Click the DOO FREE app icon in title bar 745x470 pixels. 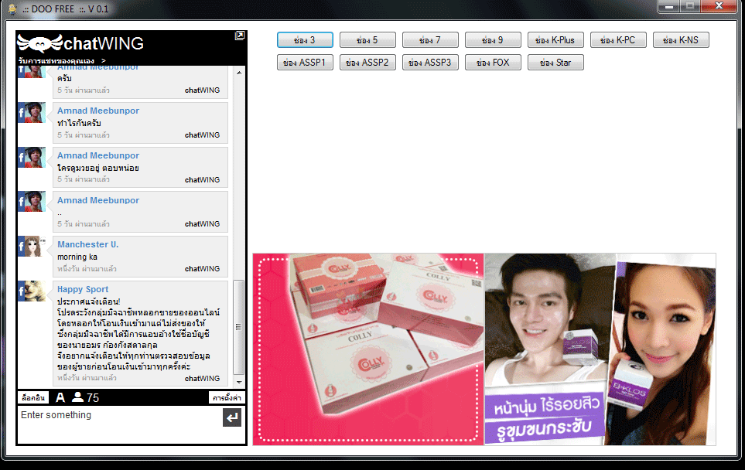pos(13,9)
